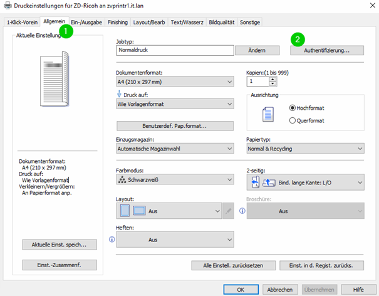Screen dimensions: 379x296
Task: Switch to the Finishing tab
Action: click(117, 23)
